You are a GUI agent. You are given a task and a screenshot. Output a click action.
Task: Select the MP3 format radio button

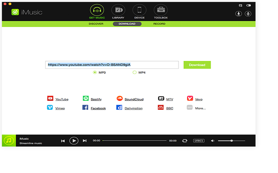[95, 72]
